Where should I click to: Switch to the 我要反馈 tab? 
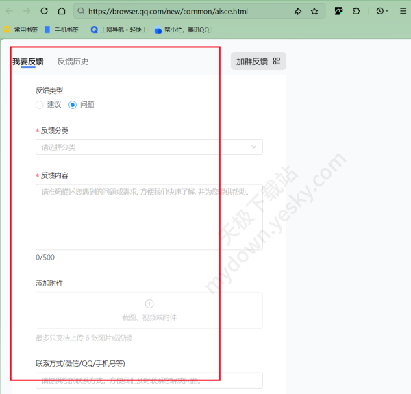click(x=27, y=62)
